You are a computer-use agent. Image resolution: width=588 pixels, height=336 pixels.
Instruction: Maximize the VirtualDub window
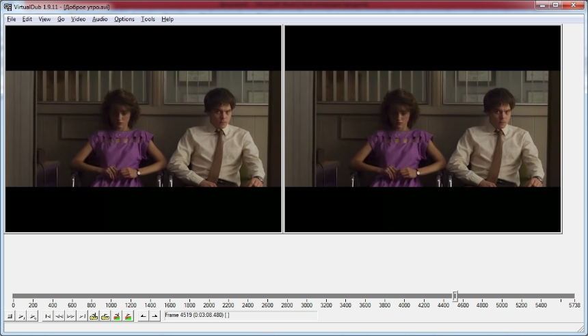coord(556,5)
